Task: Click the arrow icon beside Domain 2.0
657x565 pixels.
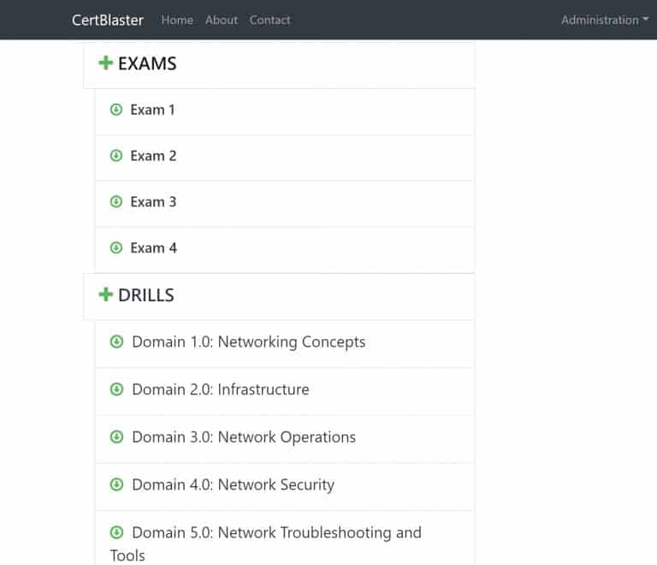Action: tap(117, 390)
